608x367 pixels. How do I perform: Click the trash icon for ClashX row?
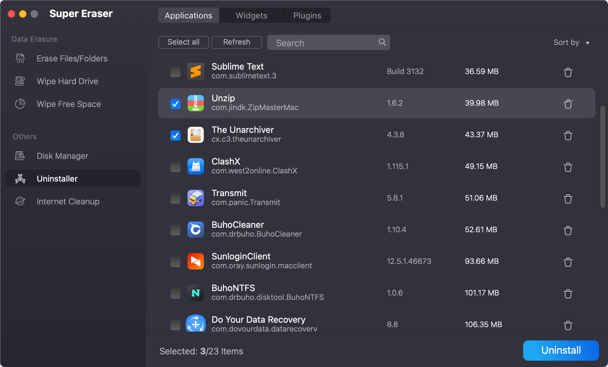[x=568, y=167]
